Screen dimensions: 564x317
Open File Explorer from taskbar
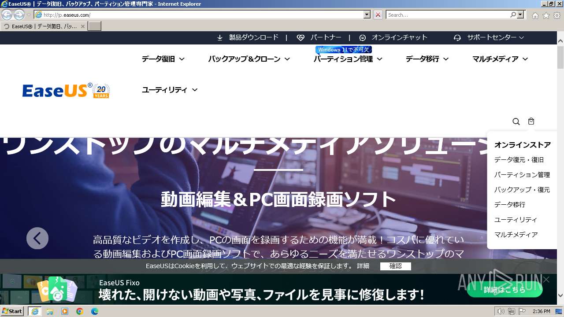click(50, 311)
